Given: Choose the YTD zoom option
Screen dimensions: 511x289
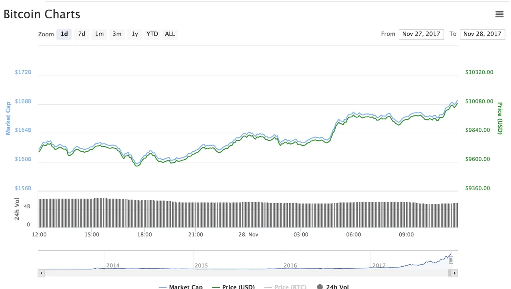Looking at the screenshot, I should click(152, 34).
